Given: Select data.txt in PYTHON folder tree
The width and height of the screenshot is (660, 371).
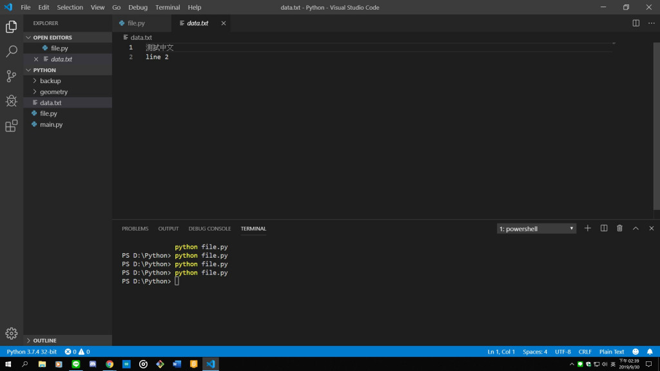Looking at the screenshot, I should (x=68, y=102).
